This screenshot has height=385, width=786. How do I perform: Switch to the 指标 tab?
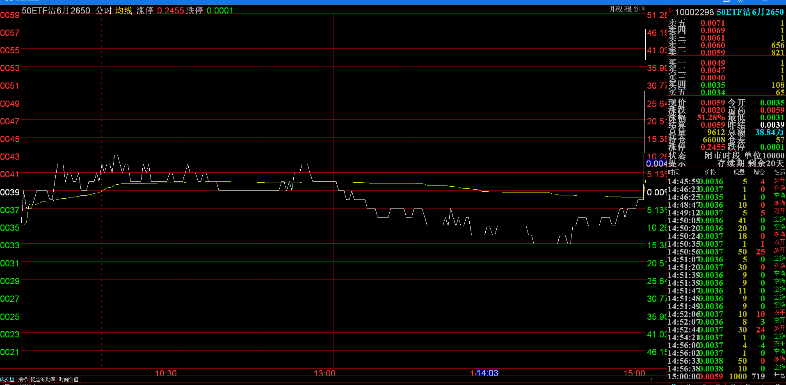point(23,380)
